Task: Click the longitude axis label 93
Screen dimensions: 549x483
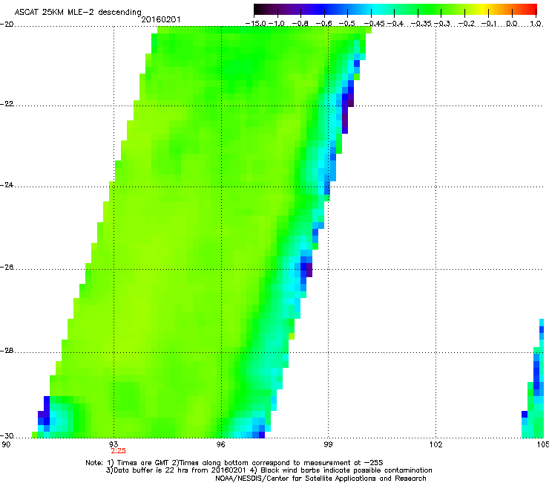Action: (114, 445)
